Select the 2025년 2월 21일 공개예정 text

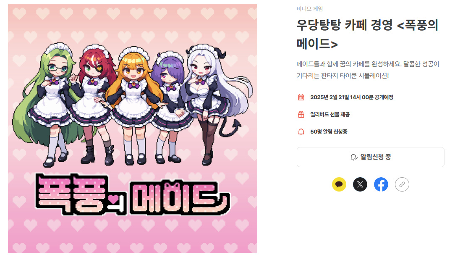pos(352,97)
